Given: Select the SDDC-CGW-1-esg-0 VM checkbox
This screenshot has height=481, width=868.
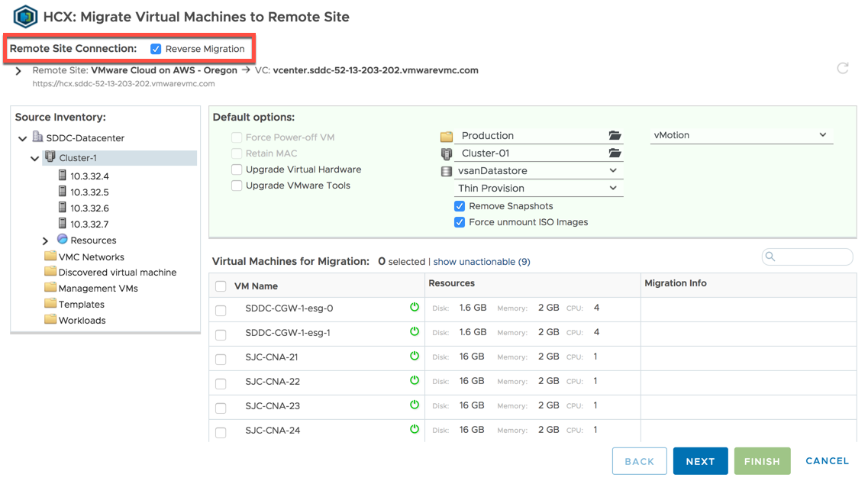Looking at the screenshot, I should [221, 310].
